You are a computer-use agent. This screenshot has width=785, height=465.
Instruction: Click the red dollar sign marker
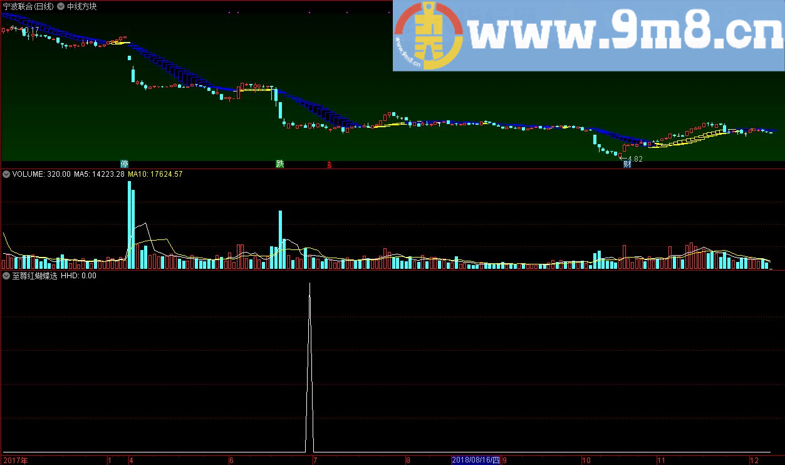[x=329, y=165]
